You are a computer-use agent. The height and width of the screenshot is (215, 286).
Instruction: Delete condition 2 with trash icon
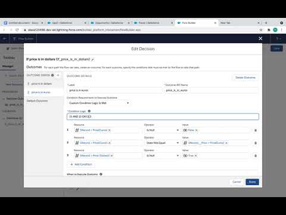tap(256, 143)
